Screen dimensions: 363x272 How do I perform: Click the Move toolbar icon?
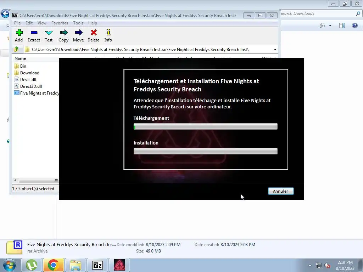click(x=78, y=35)
